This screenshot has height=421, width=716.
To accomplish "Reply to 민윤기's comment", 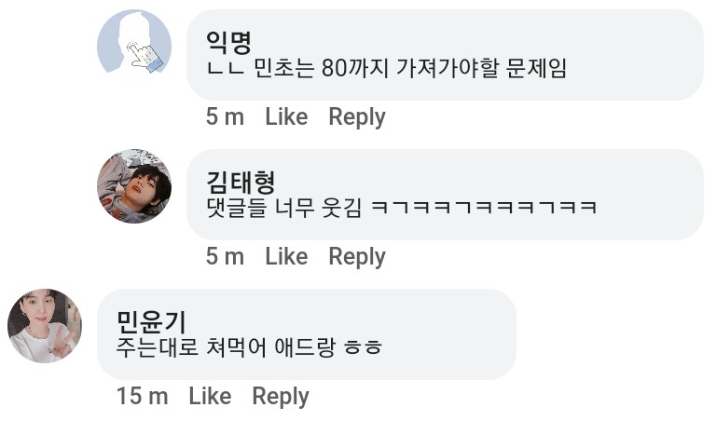I will tap(281, 396).
